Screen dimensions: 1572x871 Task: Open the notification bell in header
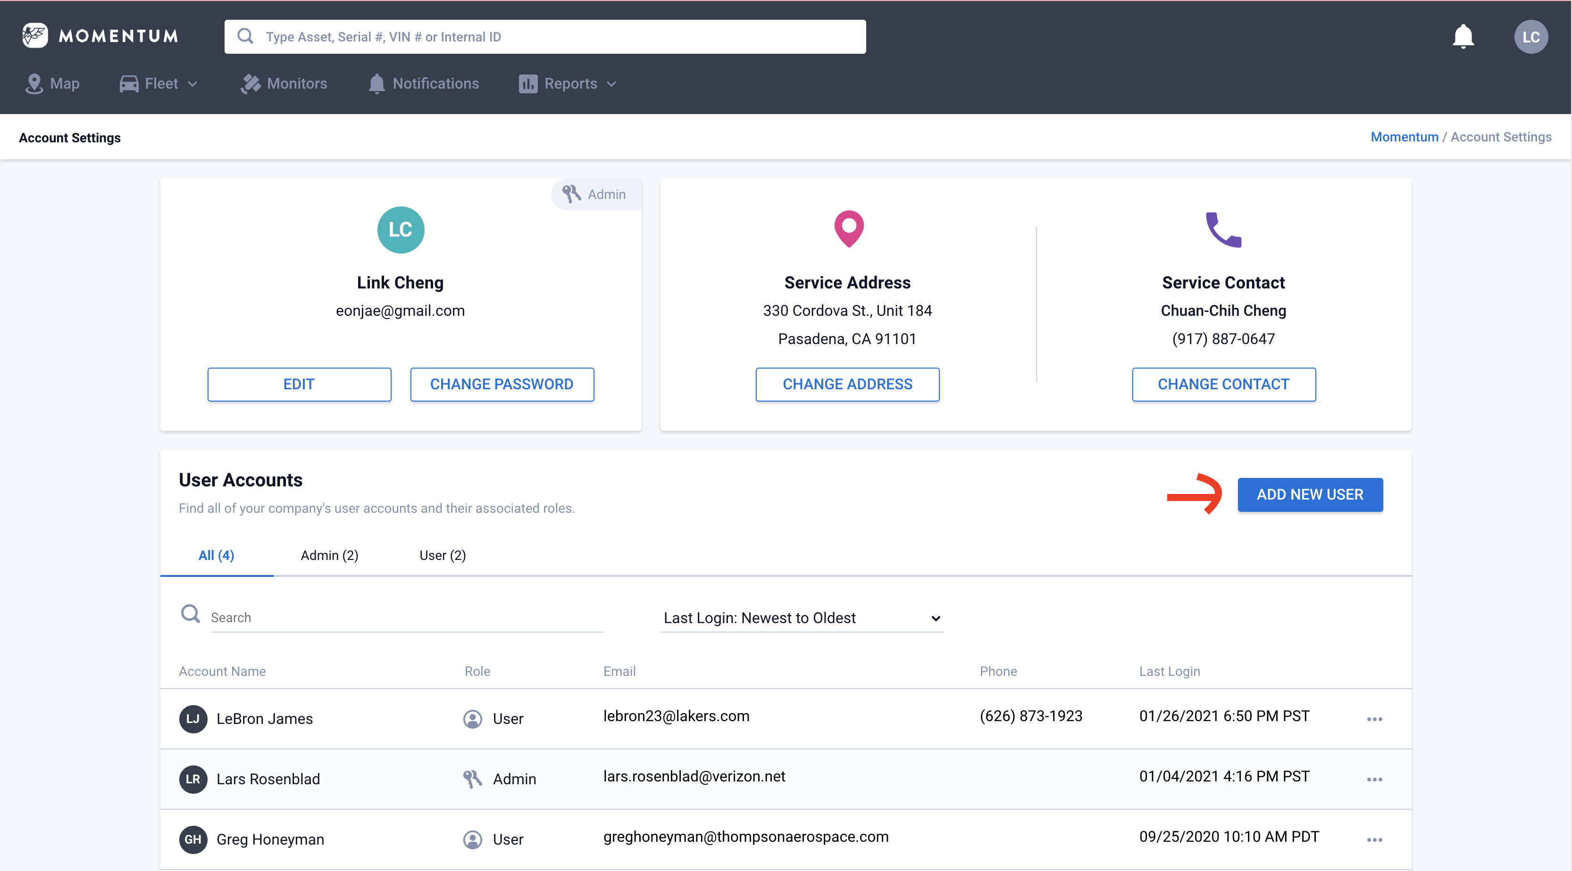click(x=1463, y=37)
